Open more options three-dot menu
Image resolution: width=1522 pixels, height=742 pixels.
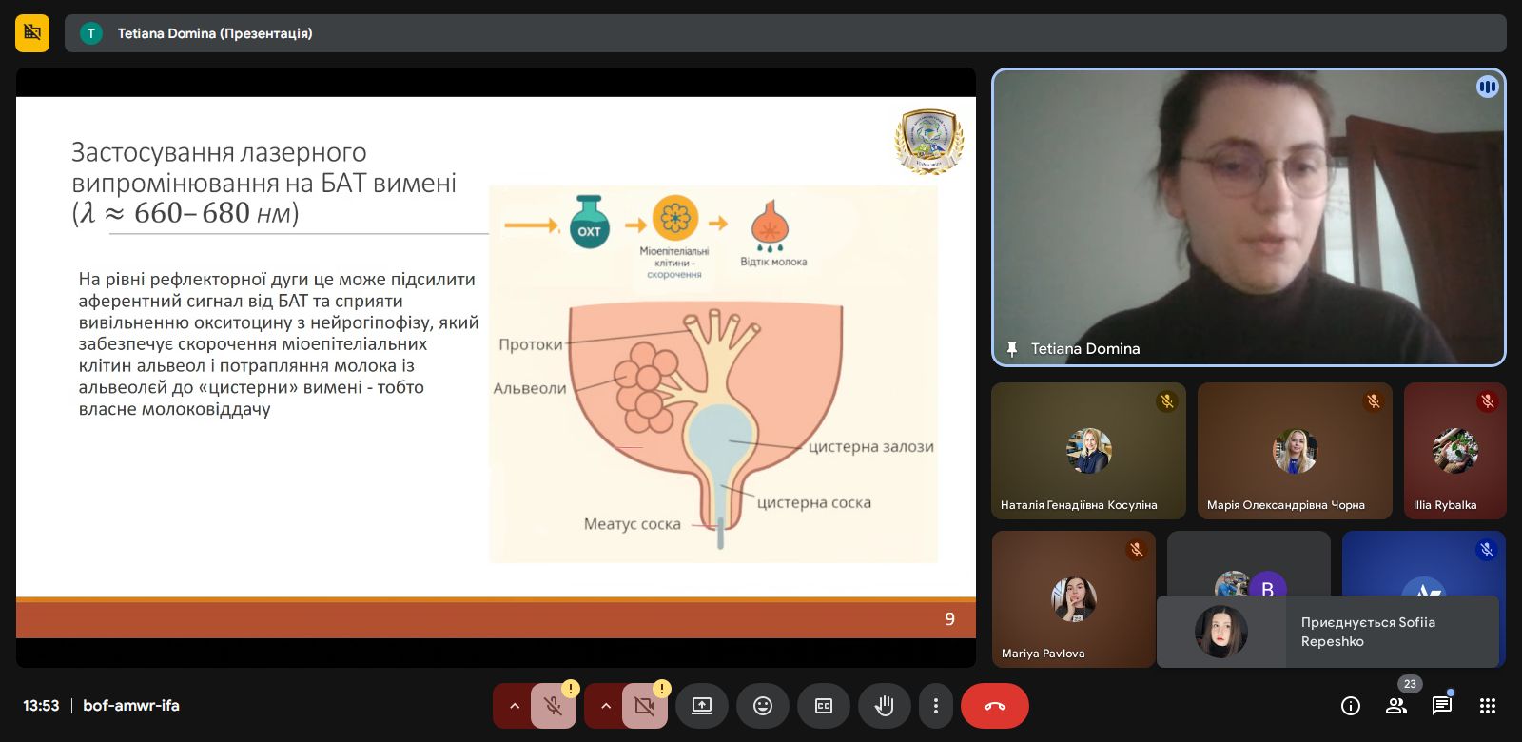[x=936, y=706]
